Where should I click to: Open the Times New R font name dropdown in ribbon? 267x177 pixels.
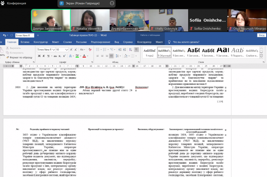pos(54,50)
